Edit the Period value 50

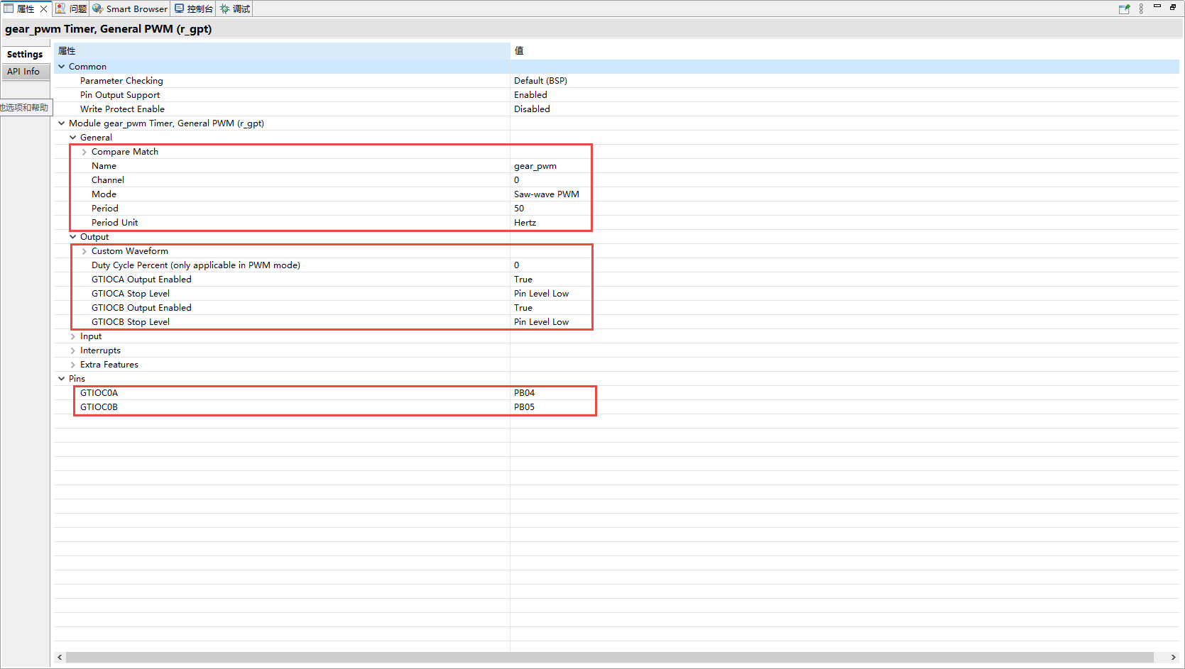(x=519, y=209)
